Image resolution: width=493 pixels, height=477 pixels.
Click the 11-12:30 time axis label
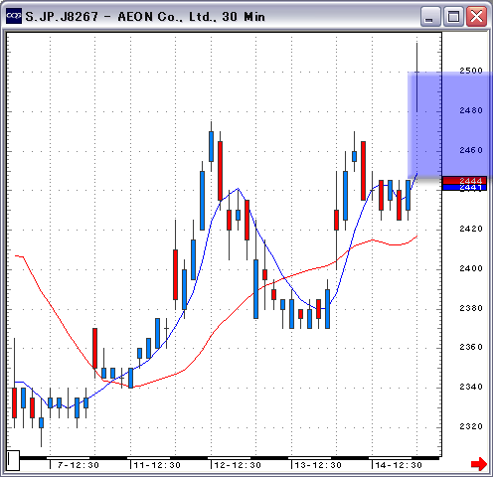[157, 465]
